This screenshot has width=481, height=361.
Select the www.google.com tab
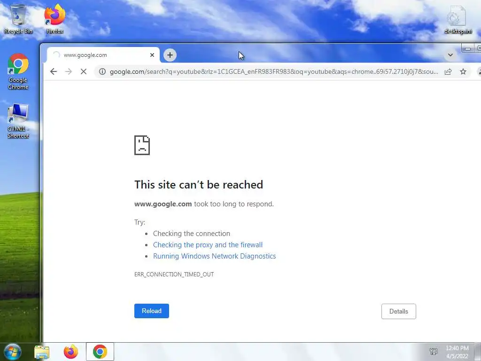point(103,55)
